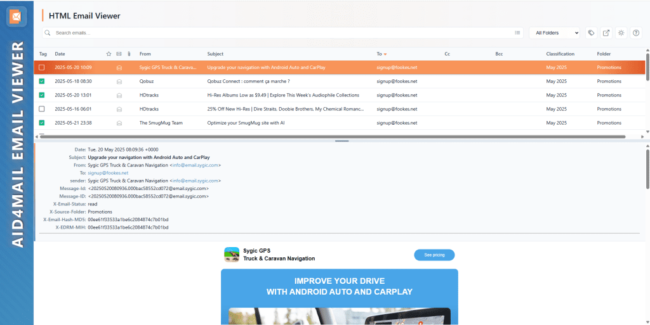Sort emails by Tag column
The image size is (650, 325).
pos(43,54)
